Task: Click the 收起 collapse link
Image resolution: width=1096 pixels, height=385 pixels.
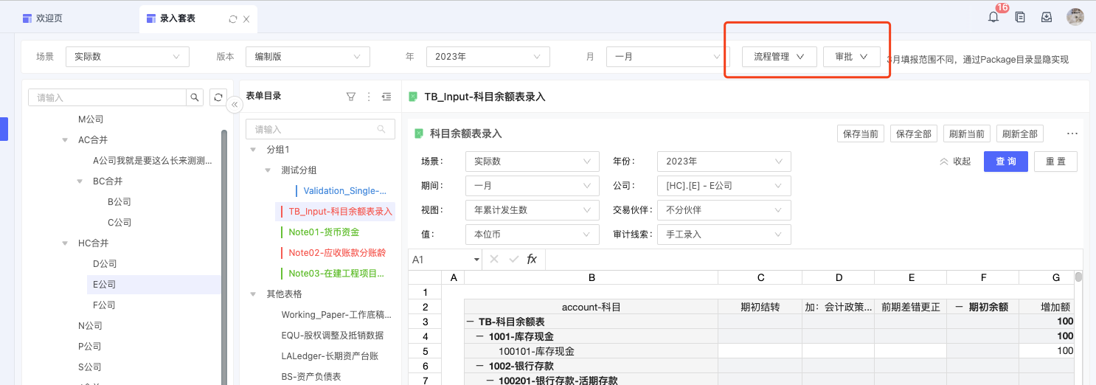Action: (x=955, y=162)
